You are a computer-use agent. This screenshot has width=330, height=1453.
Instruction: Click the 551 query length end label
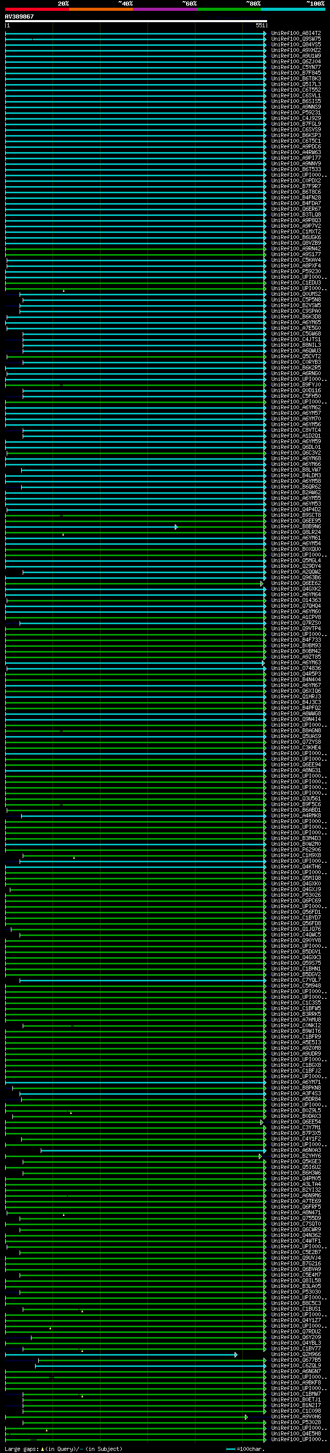260,26
